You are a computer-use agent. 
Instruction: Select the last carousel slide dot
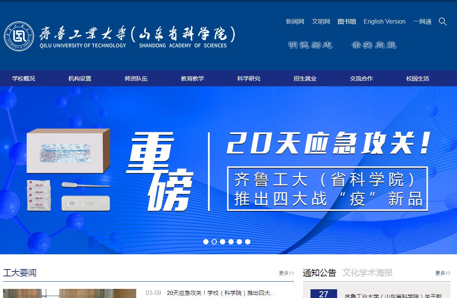pos(248,242)
